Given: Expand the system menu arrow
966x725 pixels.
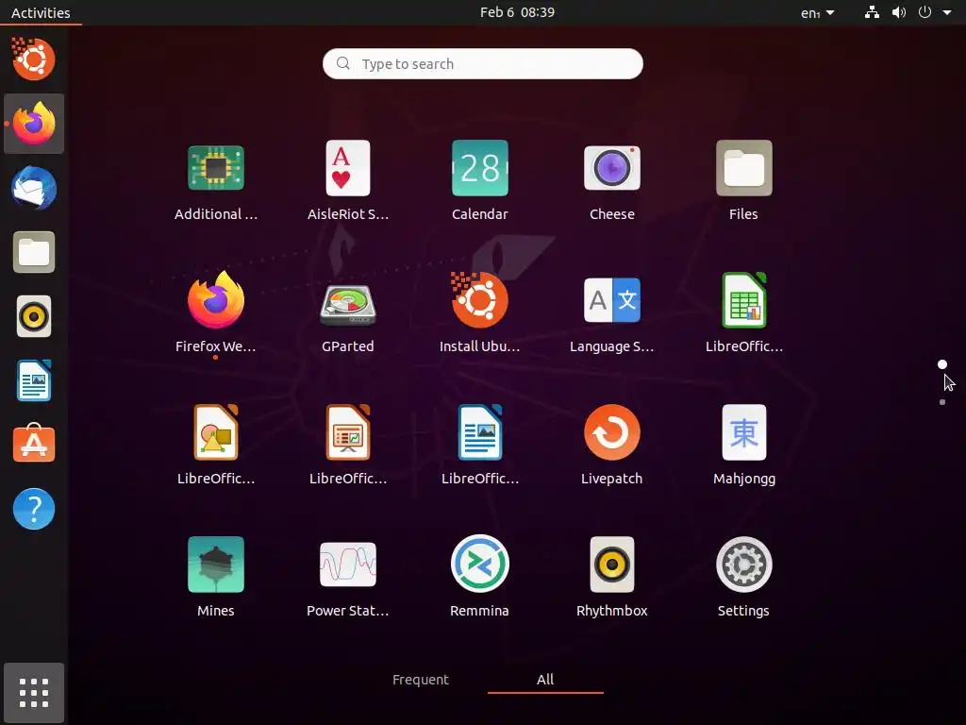Looking at the screenshot, I should click(x=947, y=12).
